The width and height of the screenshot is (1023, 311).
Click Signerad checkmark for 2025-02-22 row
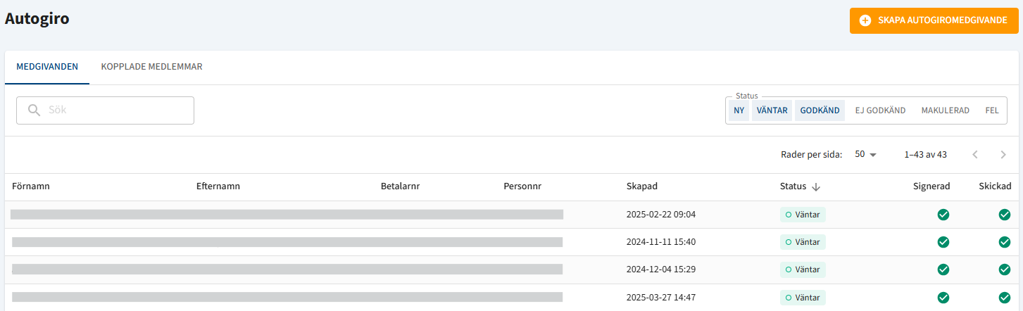[943, 215]
